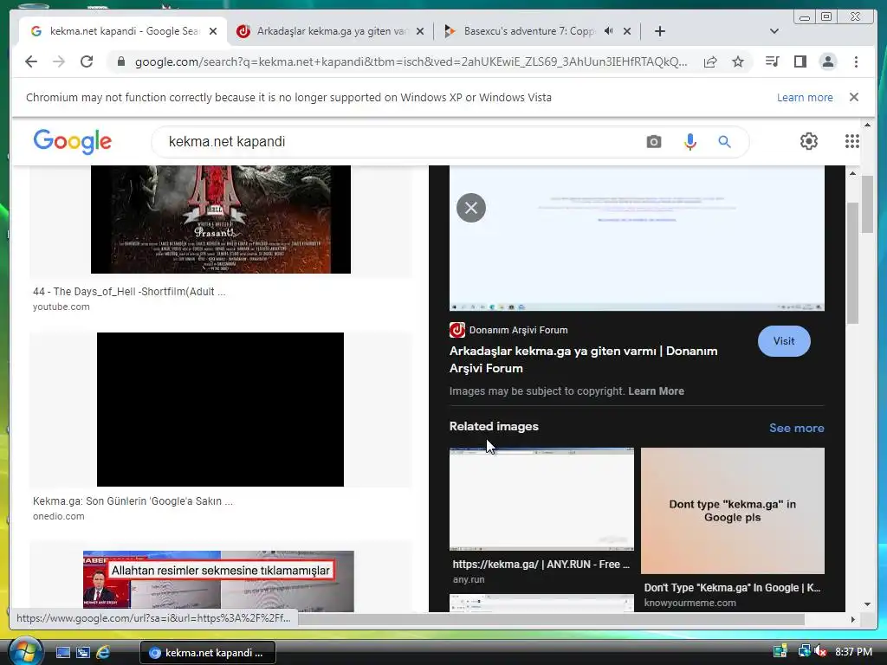
Task: Open the 44 Days of Hell thumbnail
Action: (221, 219)
